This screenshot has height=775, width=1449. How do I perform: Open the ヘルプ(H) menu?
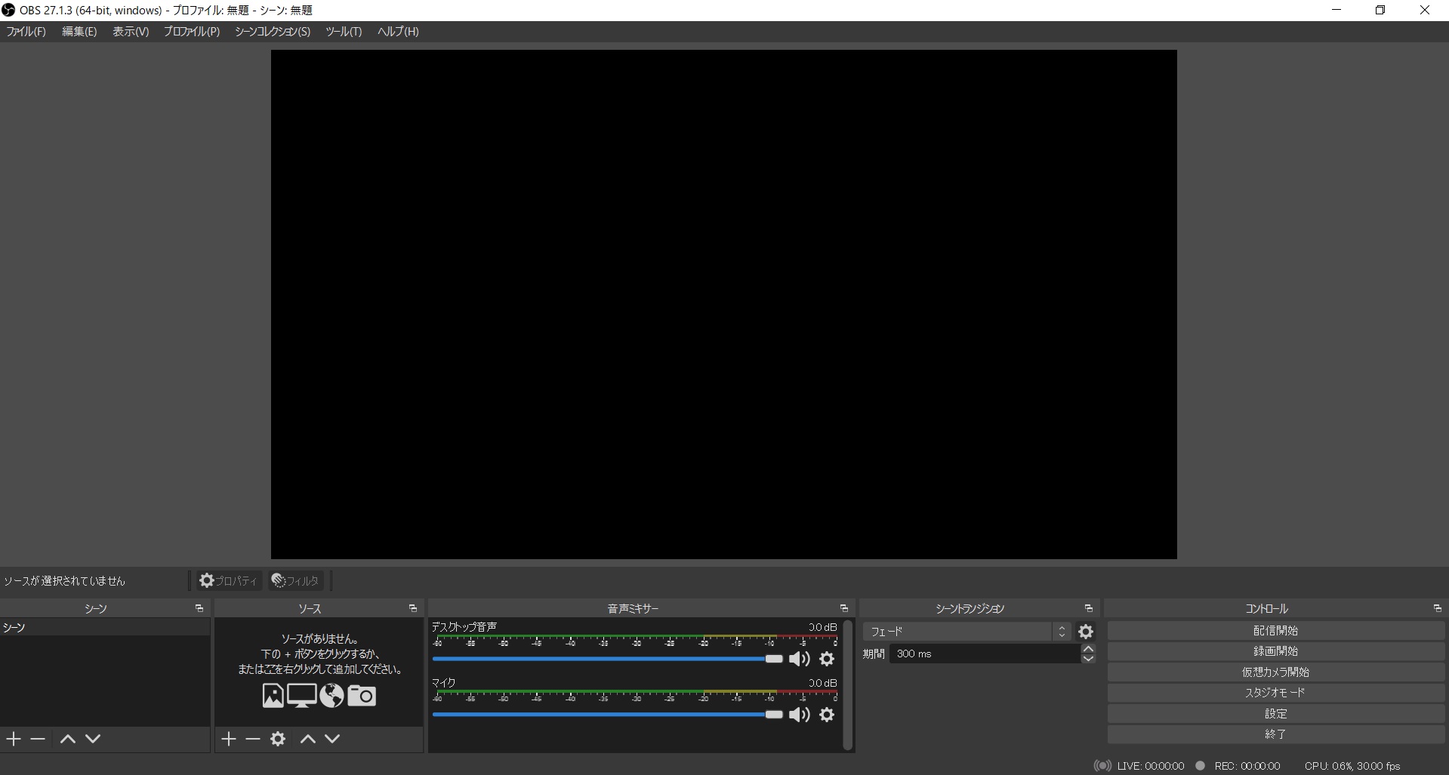(x=398, y=32)
